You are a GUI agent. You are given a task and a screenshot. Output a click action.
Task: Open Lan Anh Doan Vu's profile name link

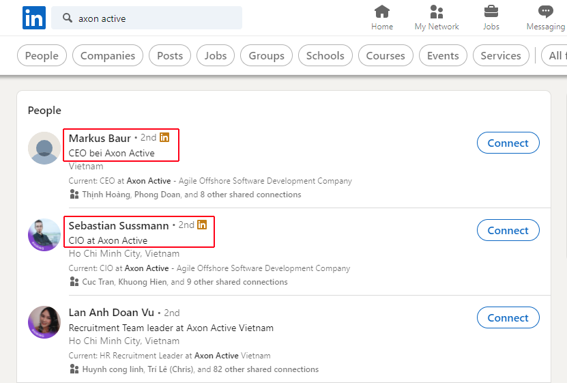111,313
